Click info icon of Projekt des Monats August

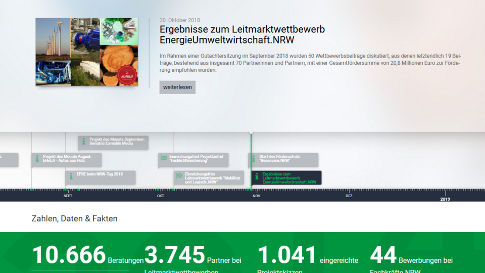click(x=37, y=158)
